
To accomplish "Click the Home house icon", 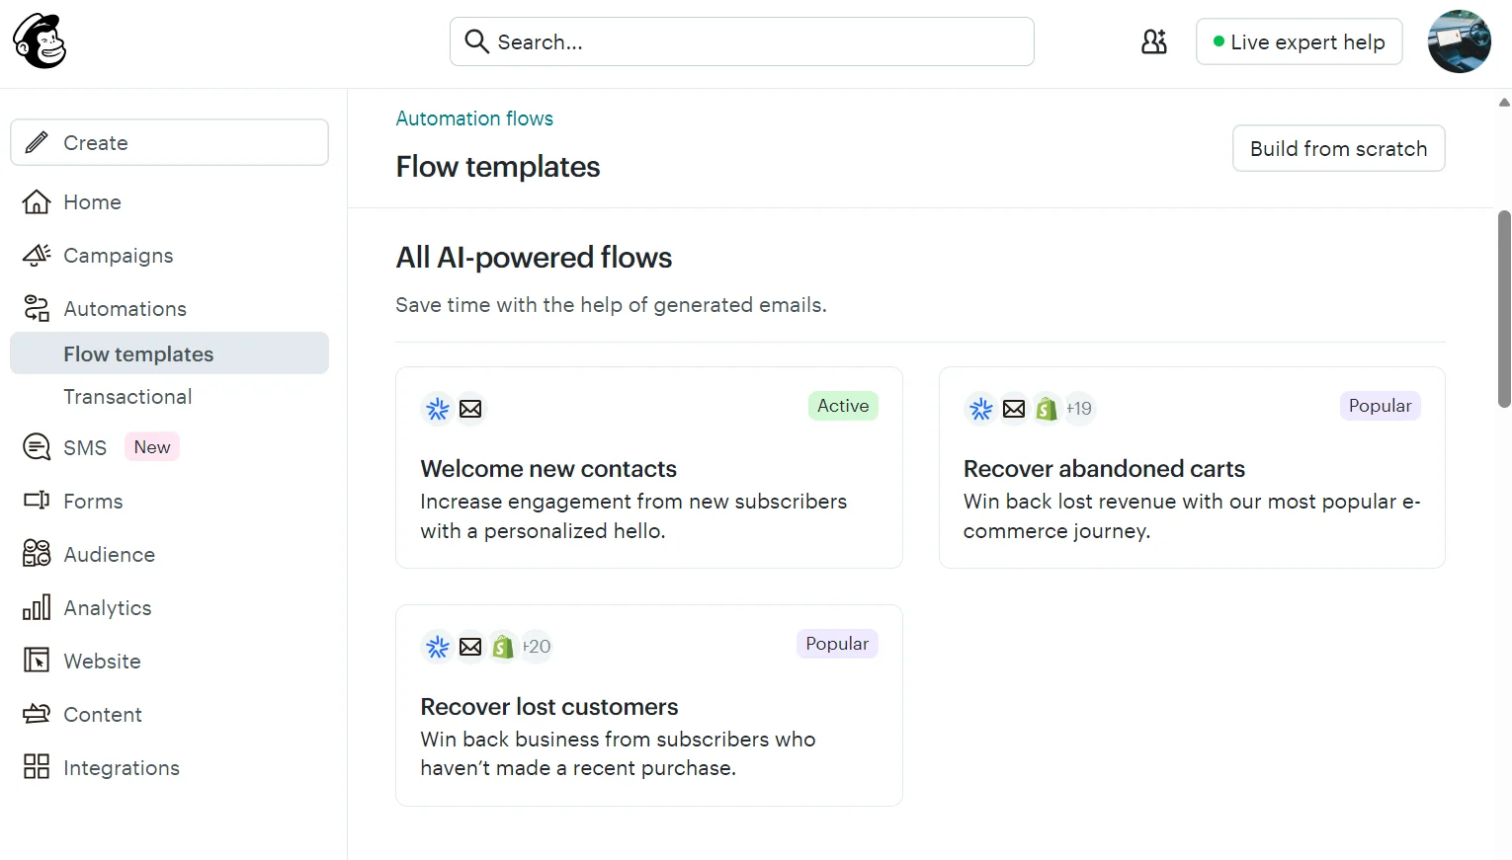I will coord(37,201).
